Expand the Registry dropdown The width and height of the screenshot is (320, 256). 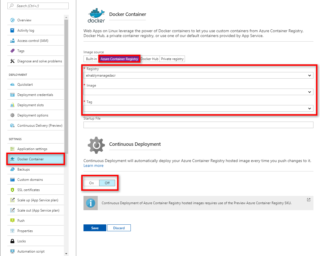click(x=198, y=75)
